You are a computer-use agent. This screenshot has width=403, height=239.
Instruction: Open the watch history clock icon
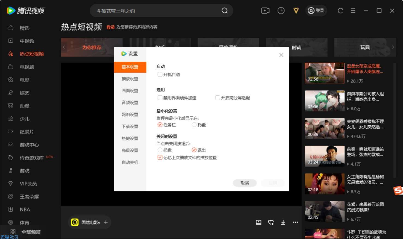[281, 11]
